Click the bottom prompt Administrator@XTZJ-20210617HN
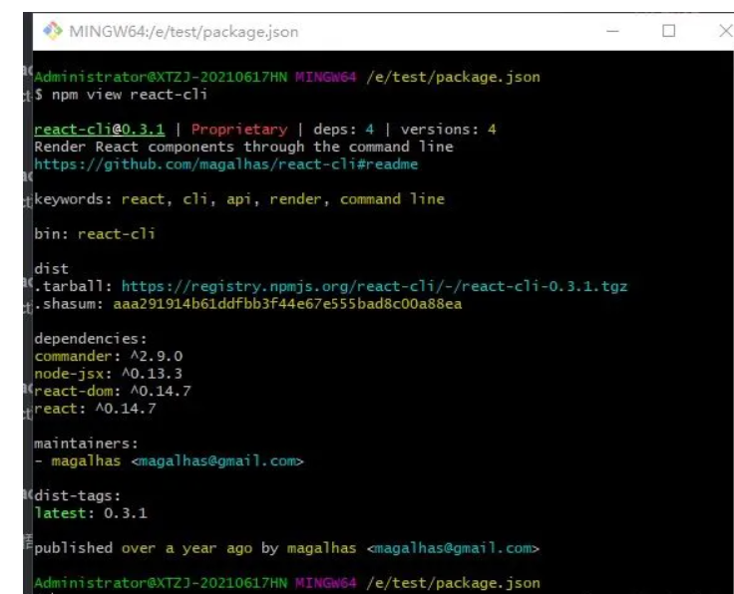 [161, 583]
